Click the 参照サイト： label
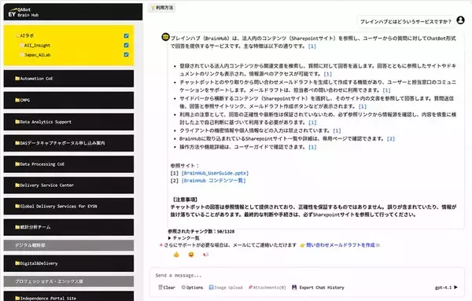The image size is (472, 301). (185, 166)
